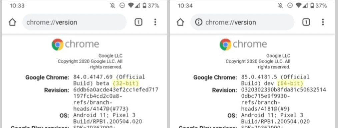Screen dimensions: 338x128
Task: Tap muted notifications bell in left status bar
Action: pos(112,6)
